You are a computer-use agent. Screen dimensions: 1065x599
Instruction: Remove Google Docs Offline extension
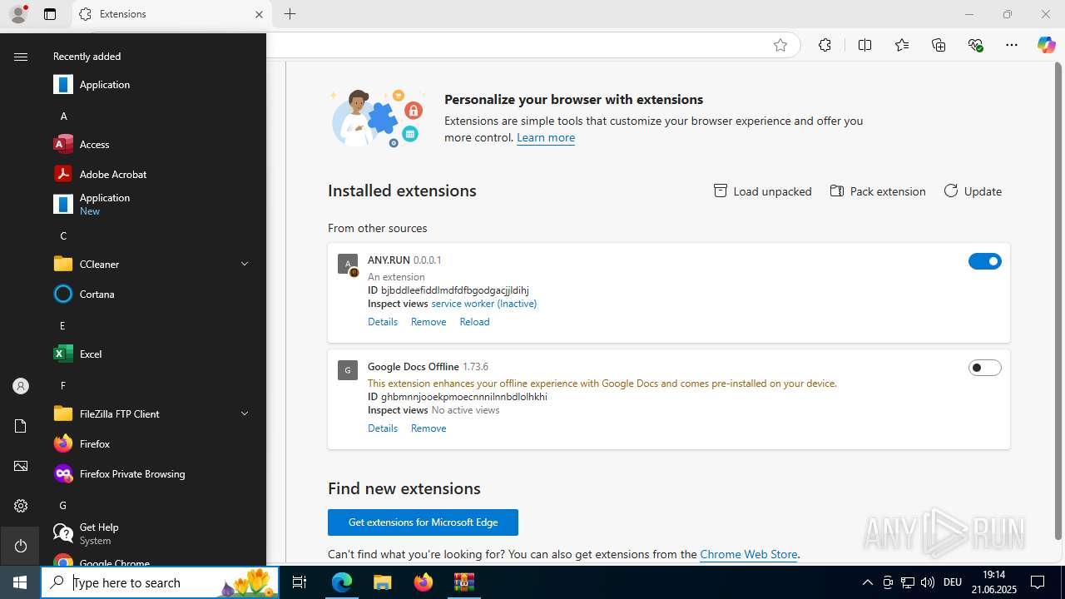tap(428, 428)
